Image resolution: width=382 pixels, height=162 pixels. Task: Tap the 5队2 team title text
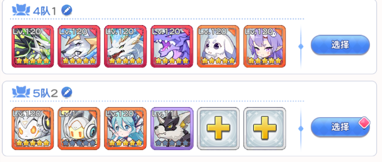[x=45, y=93]
